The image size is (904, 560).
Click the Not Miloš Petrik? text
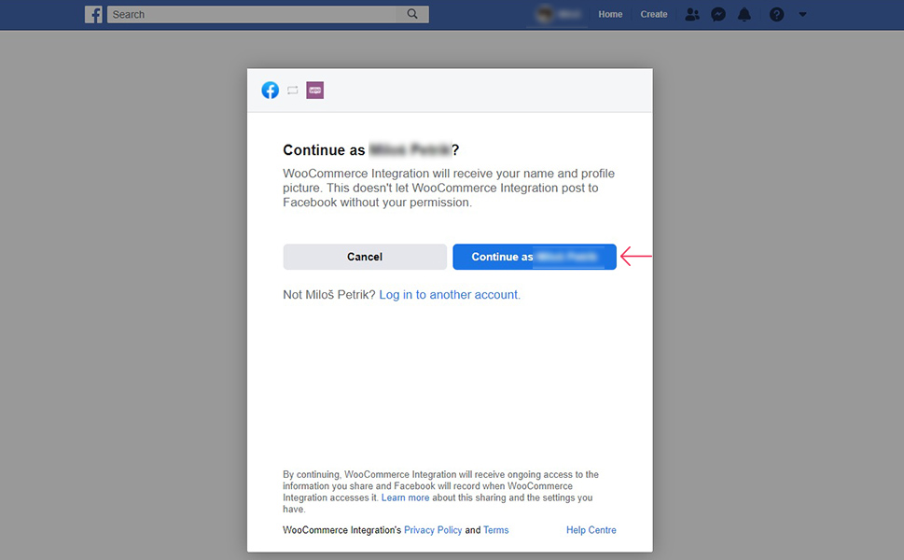[x=329, y=295]
